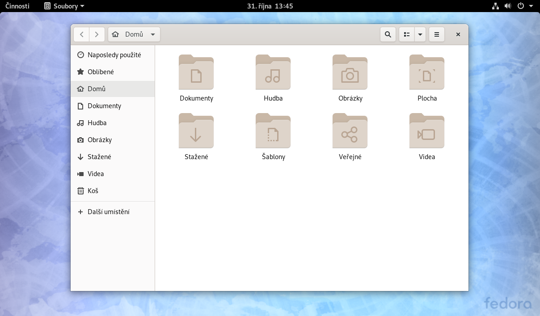Go back using the left arrow button

pyautogui.click(x=81, y=34)
